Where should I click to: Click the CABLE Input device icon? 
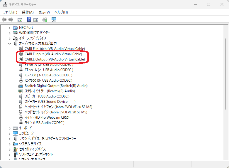click(x=21, y=54)
